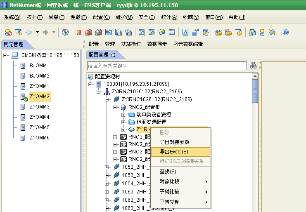The image size is (306, 212).
Task: Open the globe topology view icon
Action: [65, 32]
